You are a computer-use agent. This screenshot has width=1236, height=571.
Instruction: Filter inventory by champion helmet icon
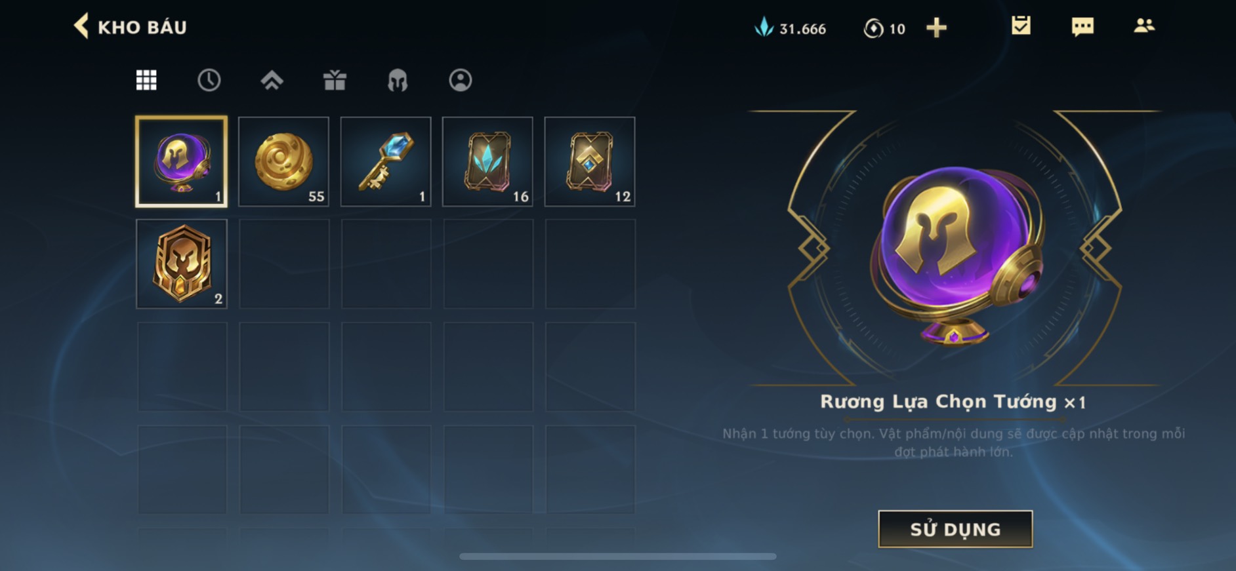click(x=398, y=81)
